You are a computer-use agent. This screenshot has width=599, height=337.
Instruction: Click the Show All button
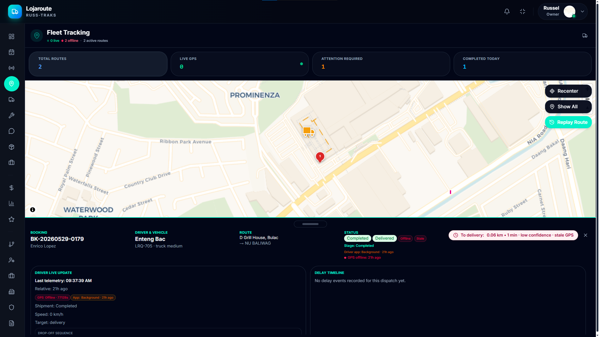tap(568, 107)
